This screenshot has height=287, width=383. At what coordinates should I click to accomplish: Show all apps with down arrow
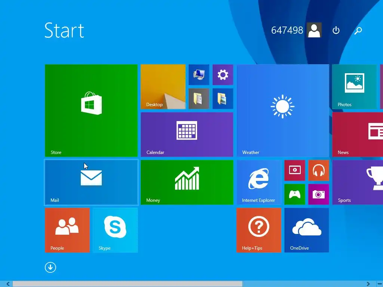[50, 267]
